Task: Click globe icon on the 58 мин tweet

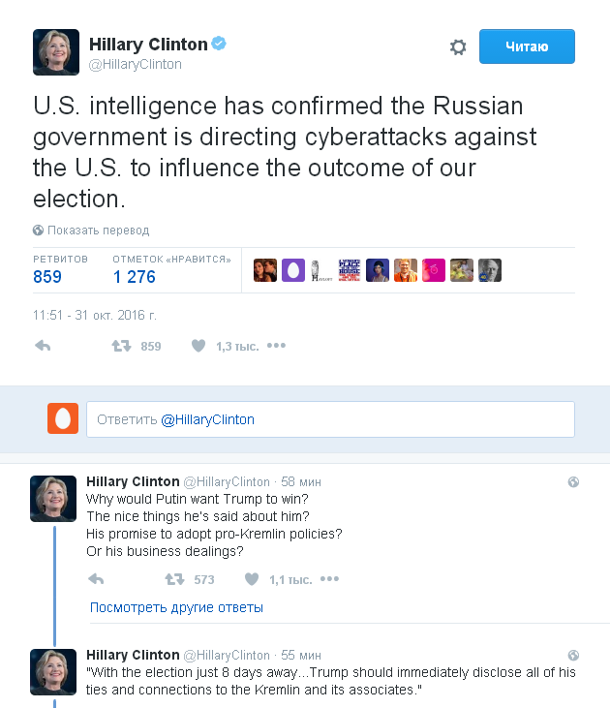Action: coord(573,482)
